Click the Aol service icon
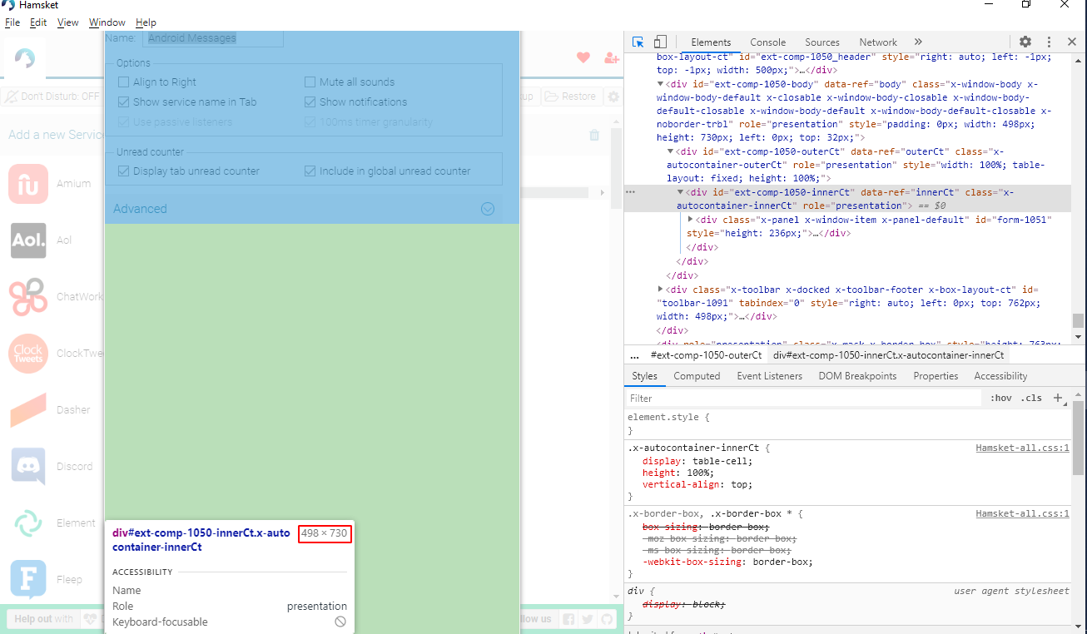The width and height of the screenshot is (1087, 634). 28,240
